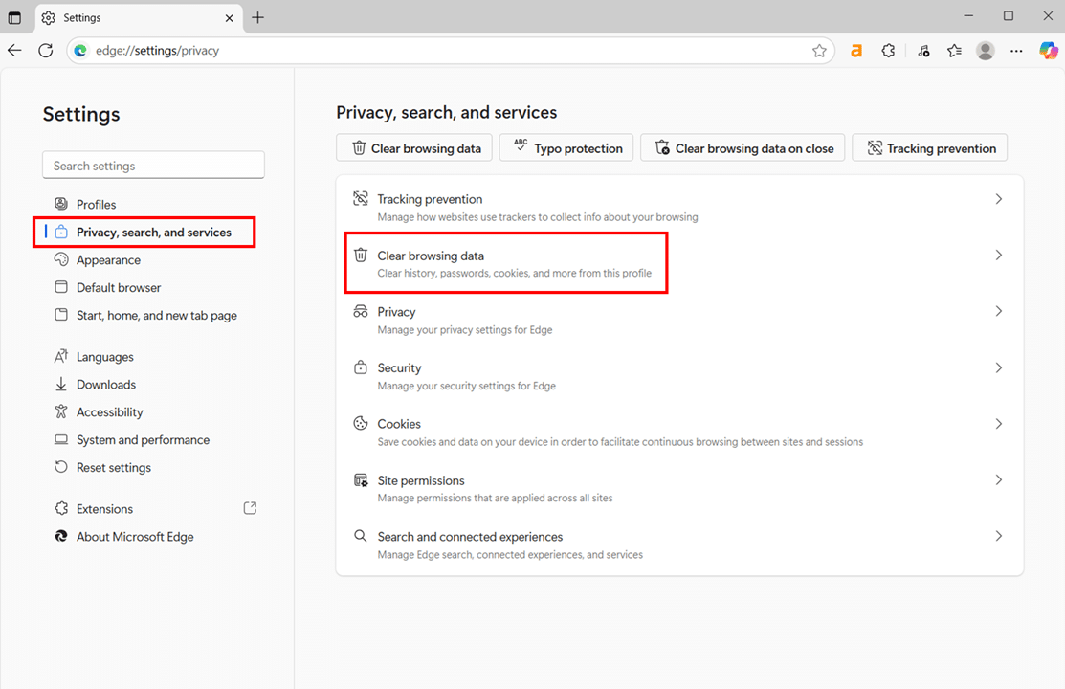The width and height of the screenshot is (1065, 689).
Task: Reload the page with the refresh button
Action: tap(45, 50)
